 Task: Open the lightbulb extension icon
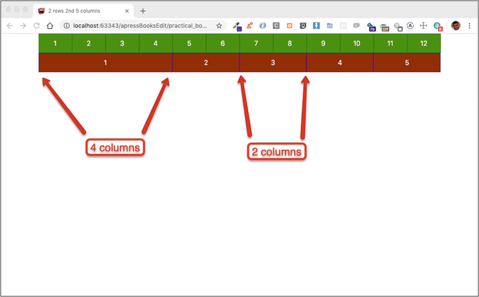[x=303, y=26]
